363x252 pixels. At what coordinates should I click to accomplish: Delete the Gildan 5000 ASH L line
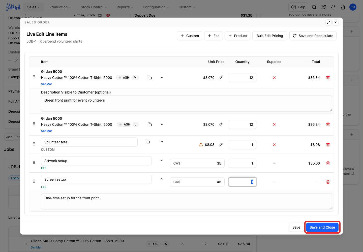tap(328, 124)
